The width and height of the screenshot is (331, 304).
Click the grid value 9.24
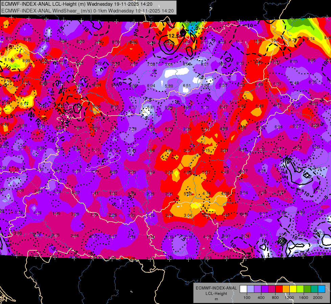tap(245, 236)
